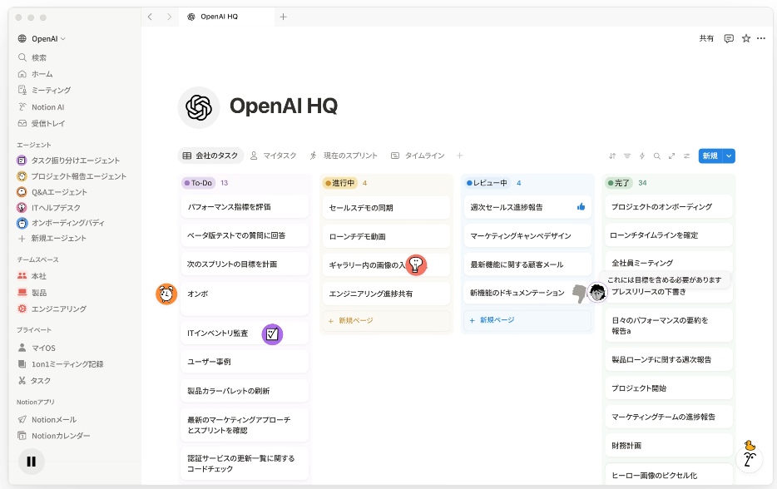
Task: Open card 財務計画
Action: (x=669, y=446)
